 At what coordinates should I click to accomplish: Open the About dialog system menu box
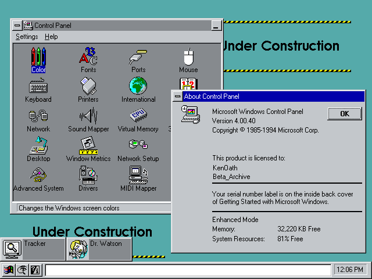point(177,96)
